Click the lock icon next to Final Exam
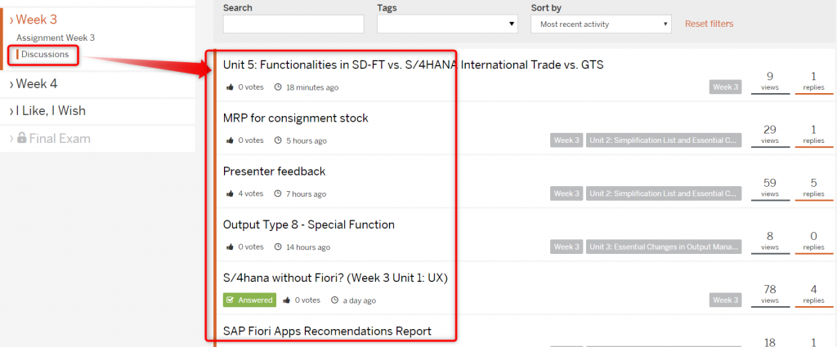Screen dimensions: 837x347 (22, 138)
